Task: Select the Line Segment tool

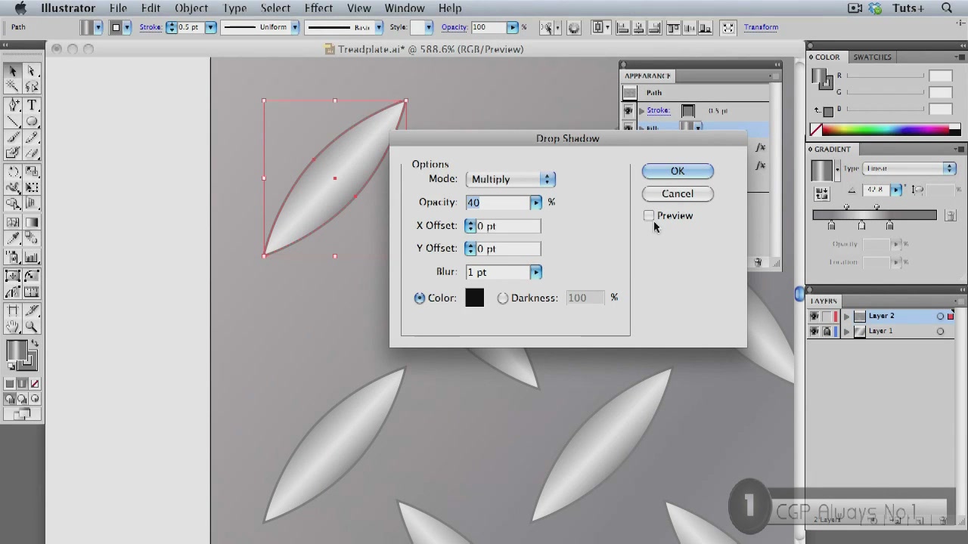Action: [13, 122]
